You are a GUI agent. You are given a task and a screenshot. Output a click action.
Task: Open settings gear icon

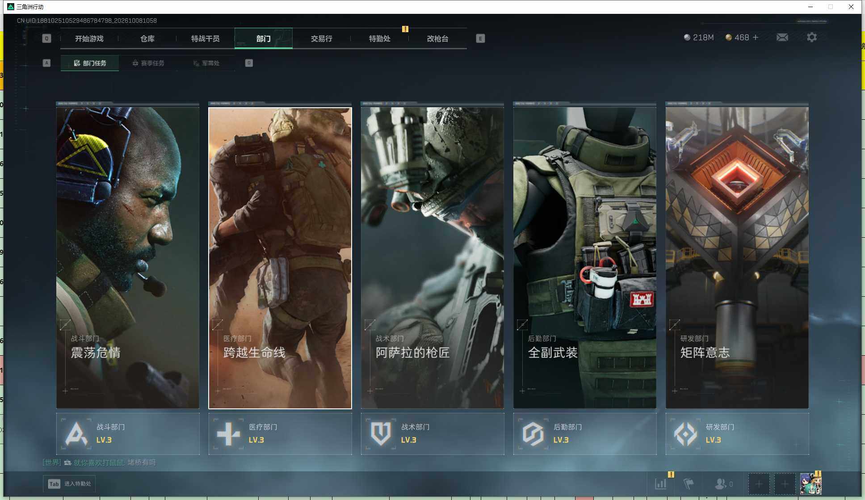[x=812, y=38]
